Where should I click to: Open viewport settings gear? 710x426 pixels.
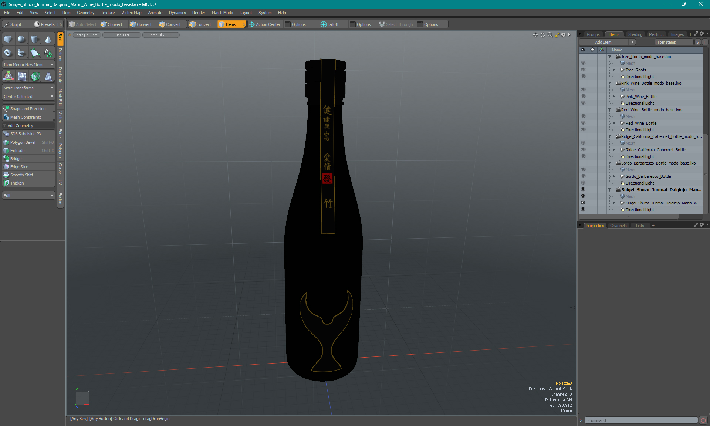click(x=563, y=35)
